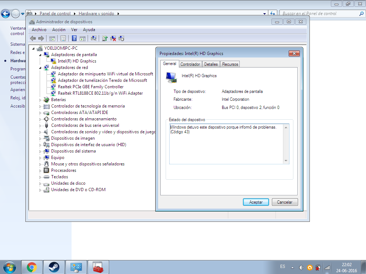Click the Unidades de DVD o CD-ROM icon
The width and height of the screenshot is (366, 274).
47,190
